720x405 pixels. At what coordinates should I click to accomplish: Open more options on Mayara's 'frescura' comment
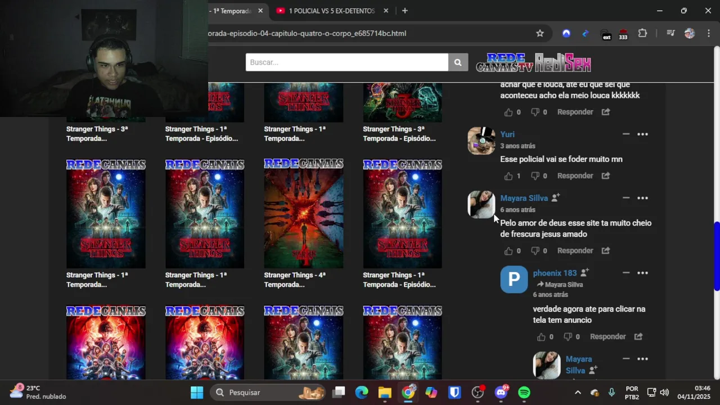point(642,198)
